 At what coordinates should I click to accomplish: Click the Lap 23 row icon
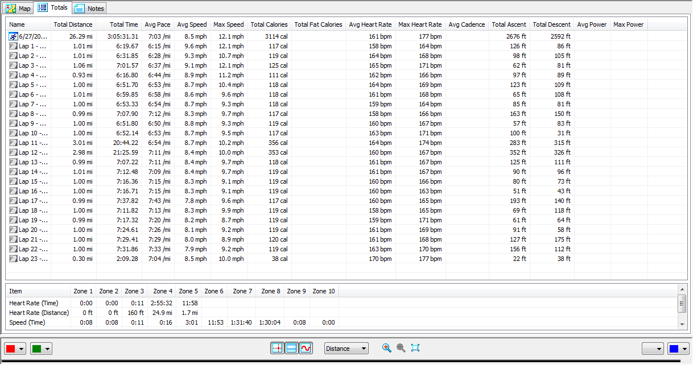tap(13, 259)
